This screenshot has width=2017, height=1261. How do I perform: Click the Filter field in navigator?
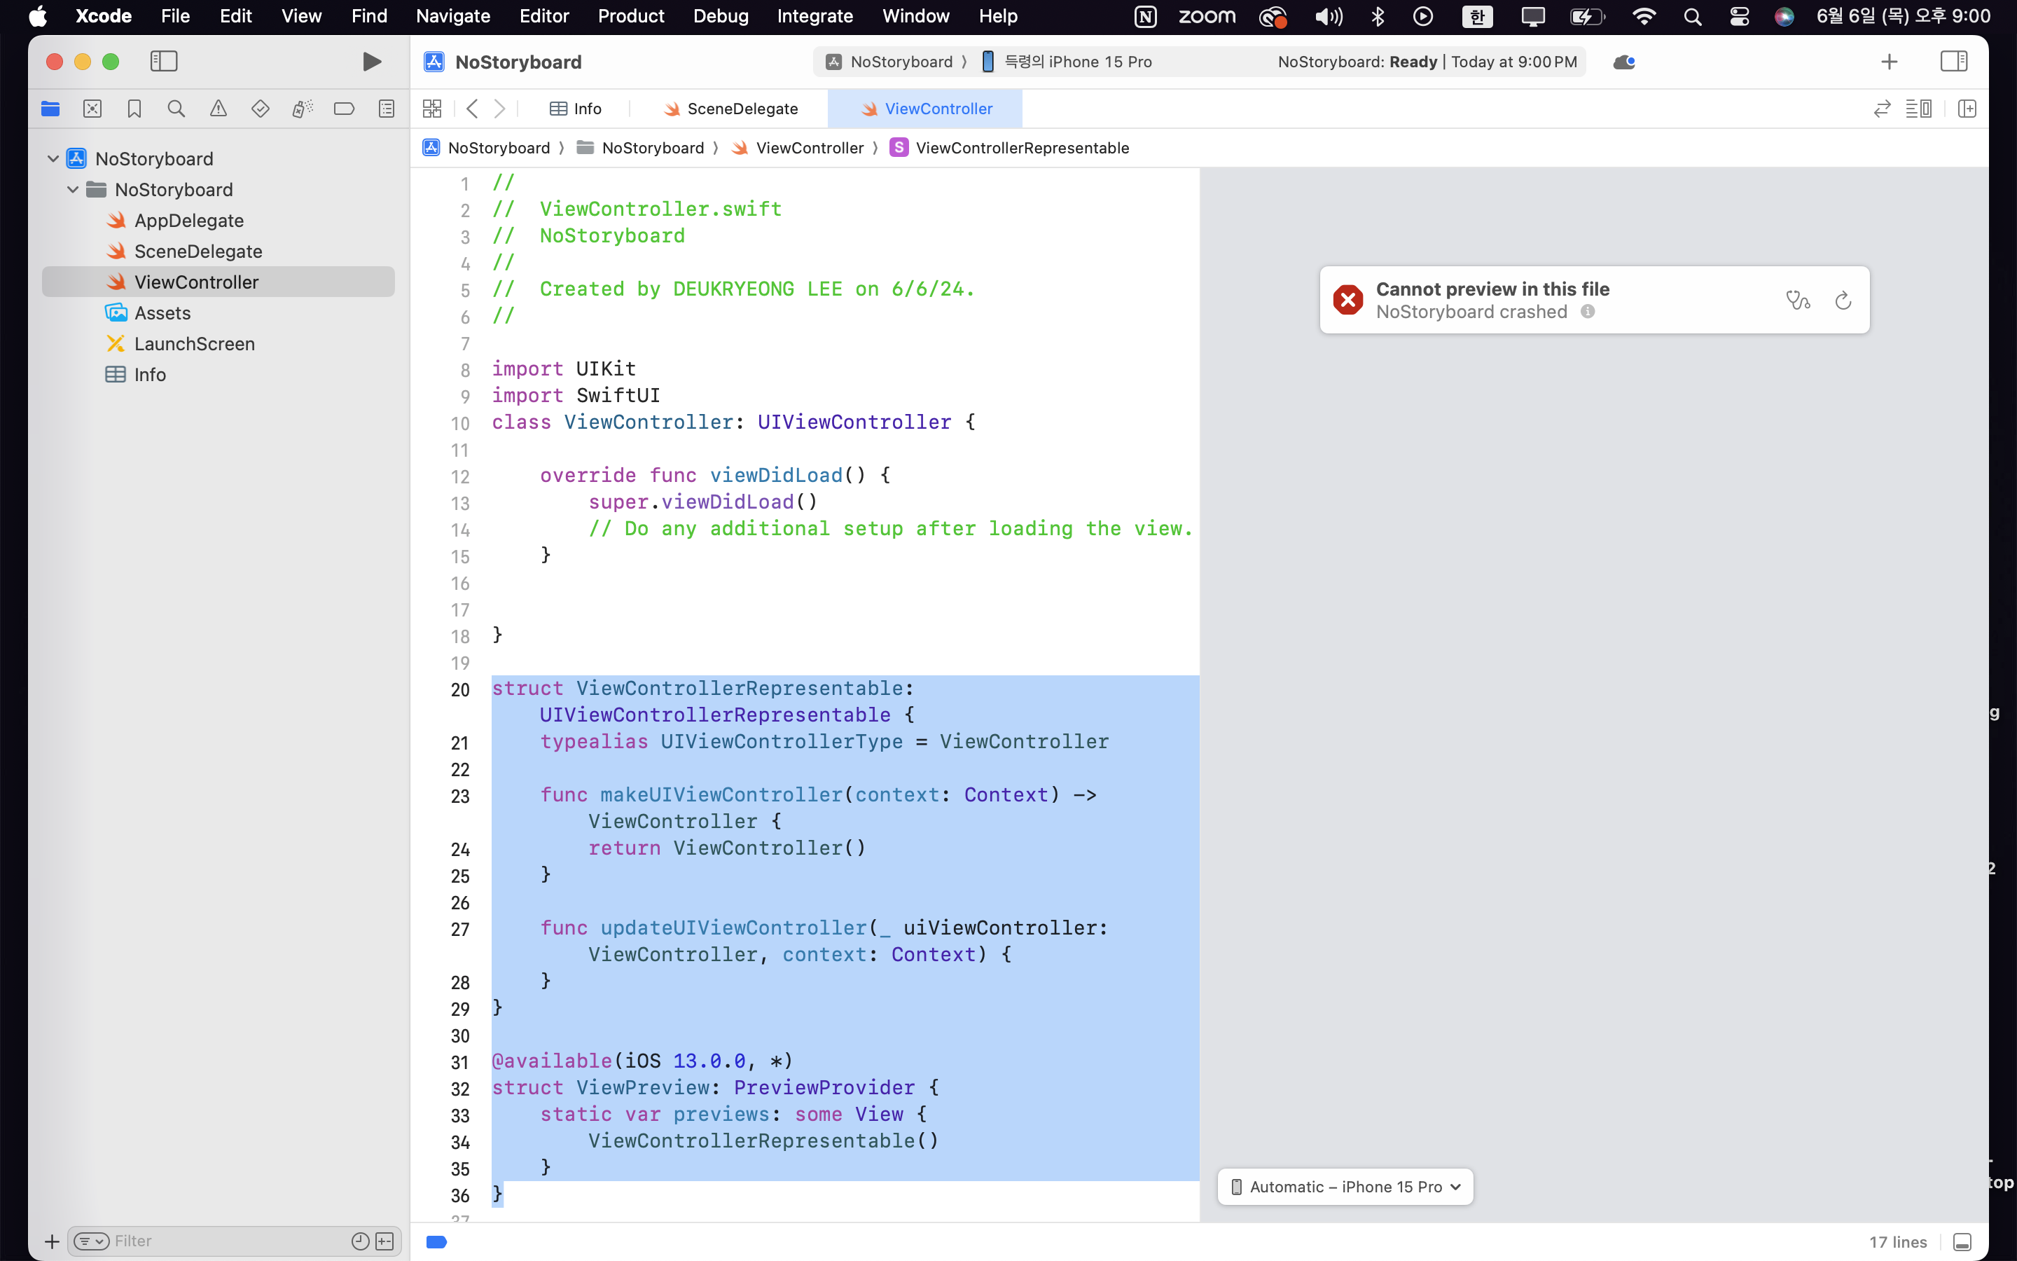[225, 1241]
